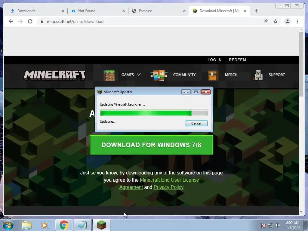Viewport: 308px width, 231px height.
Task: Click the scrollbar up arrow
Action: 301,30
